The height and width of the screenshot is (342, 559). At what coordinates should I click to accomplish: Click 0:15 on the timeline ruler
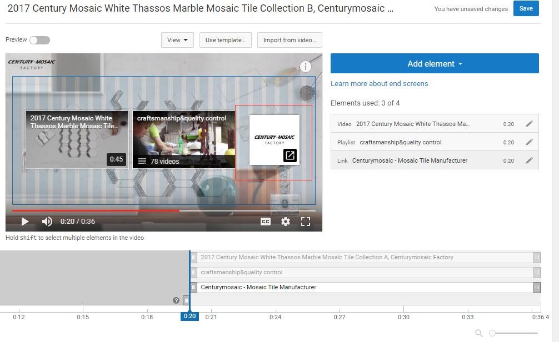pyautogui.click(x=83, y=316)
